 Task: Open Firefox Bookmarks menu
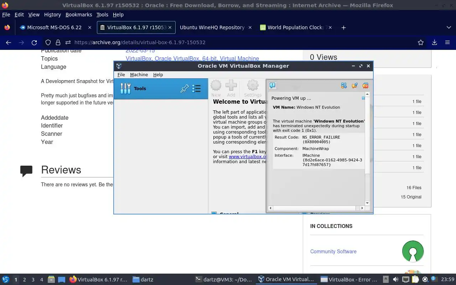pos(79,15)
